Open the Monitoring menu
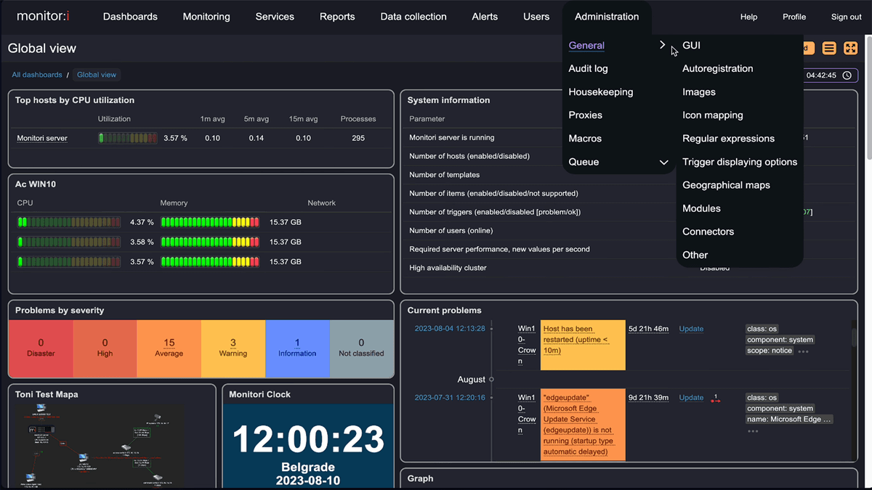 click(206, 16)
